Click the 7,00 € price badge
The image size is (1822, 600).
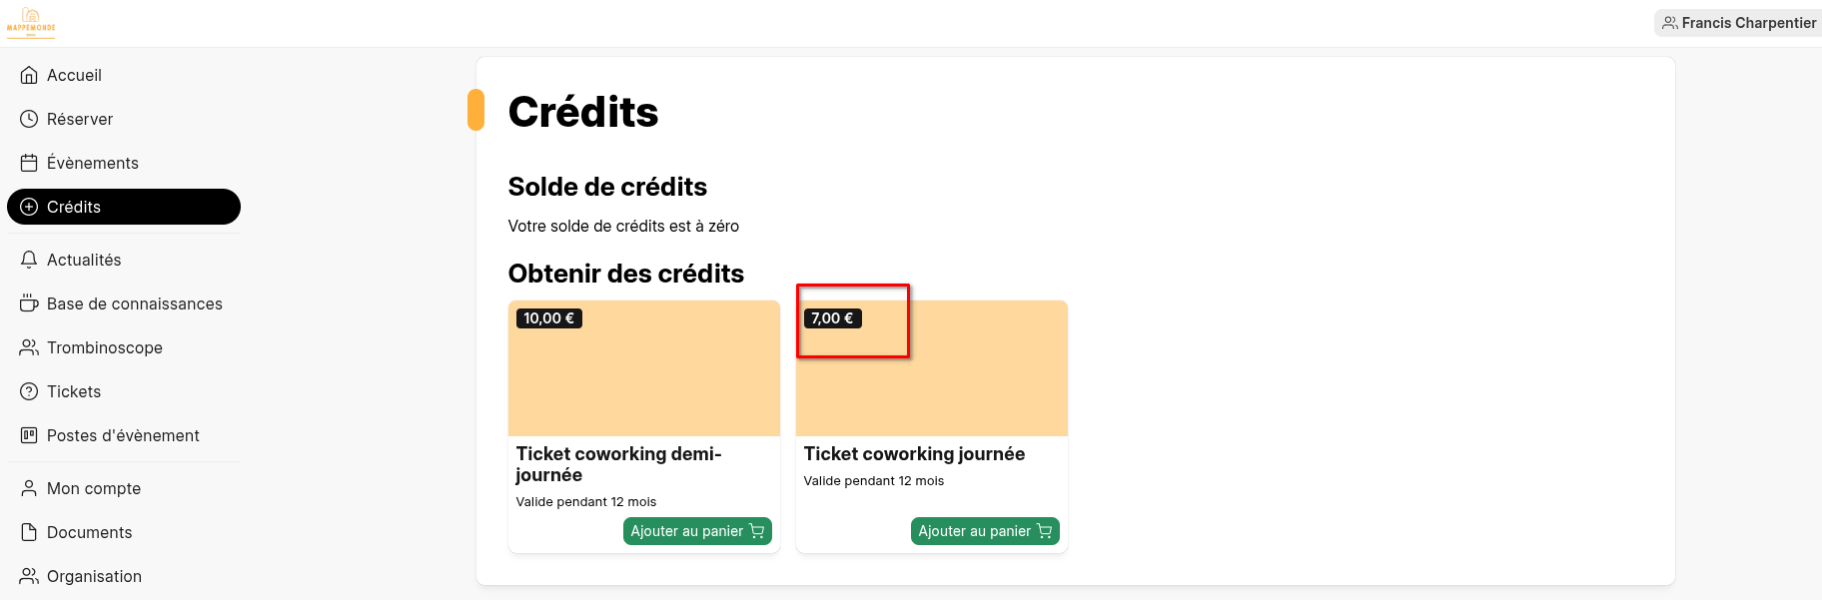coord(832,318)
